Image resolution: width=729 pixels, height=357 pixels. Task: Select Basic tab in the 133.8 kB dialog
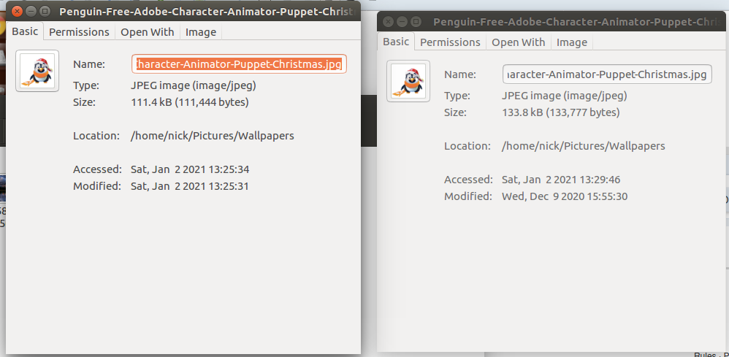tap(396, 42)
